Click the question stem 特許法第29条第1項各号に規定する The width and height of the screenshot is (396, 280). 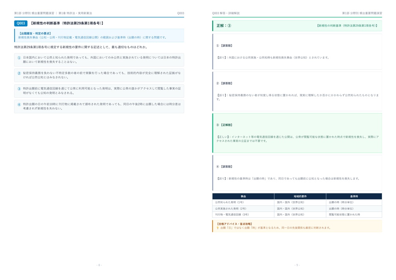pos(81,47)
